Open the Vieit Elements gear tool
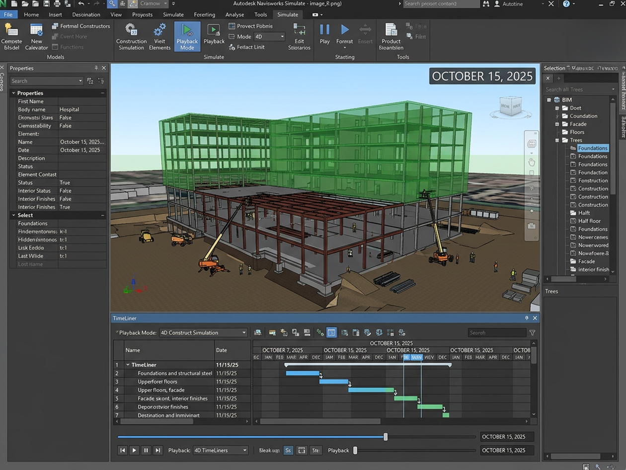 pos(159,36)
